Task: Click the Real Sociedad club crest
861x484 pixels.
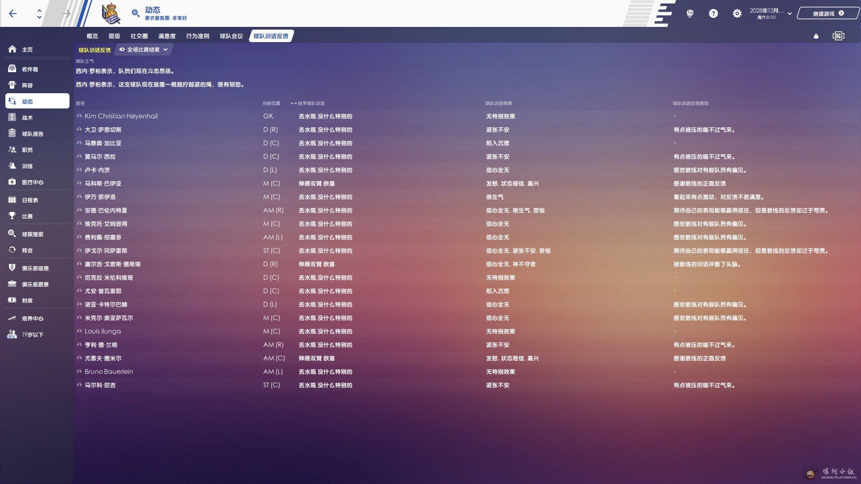Action: coord(110,13)
